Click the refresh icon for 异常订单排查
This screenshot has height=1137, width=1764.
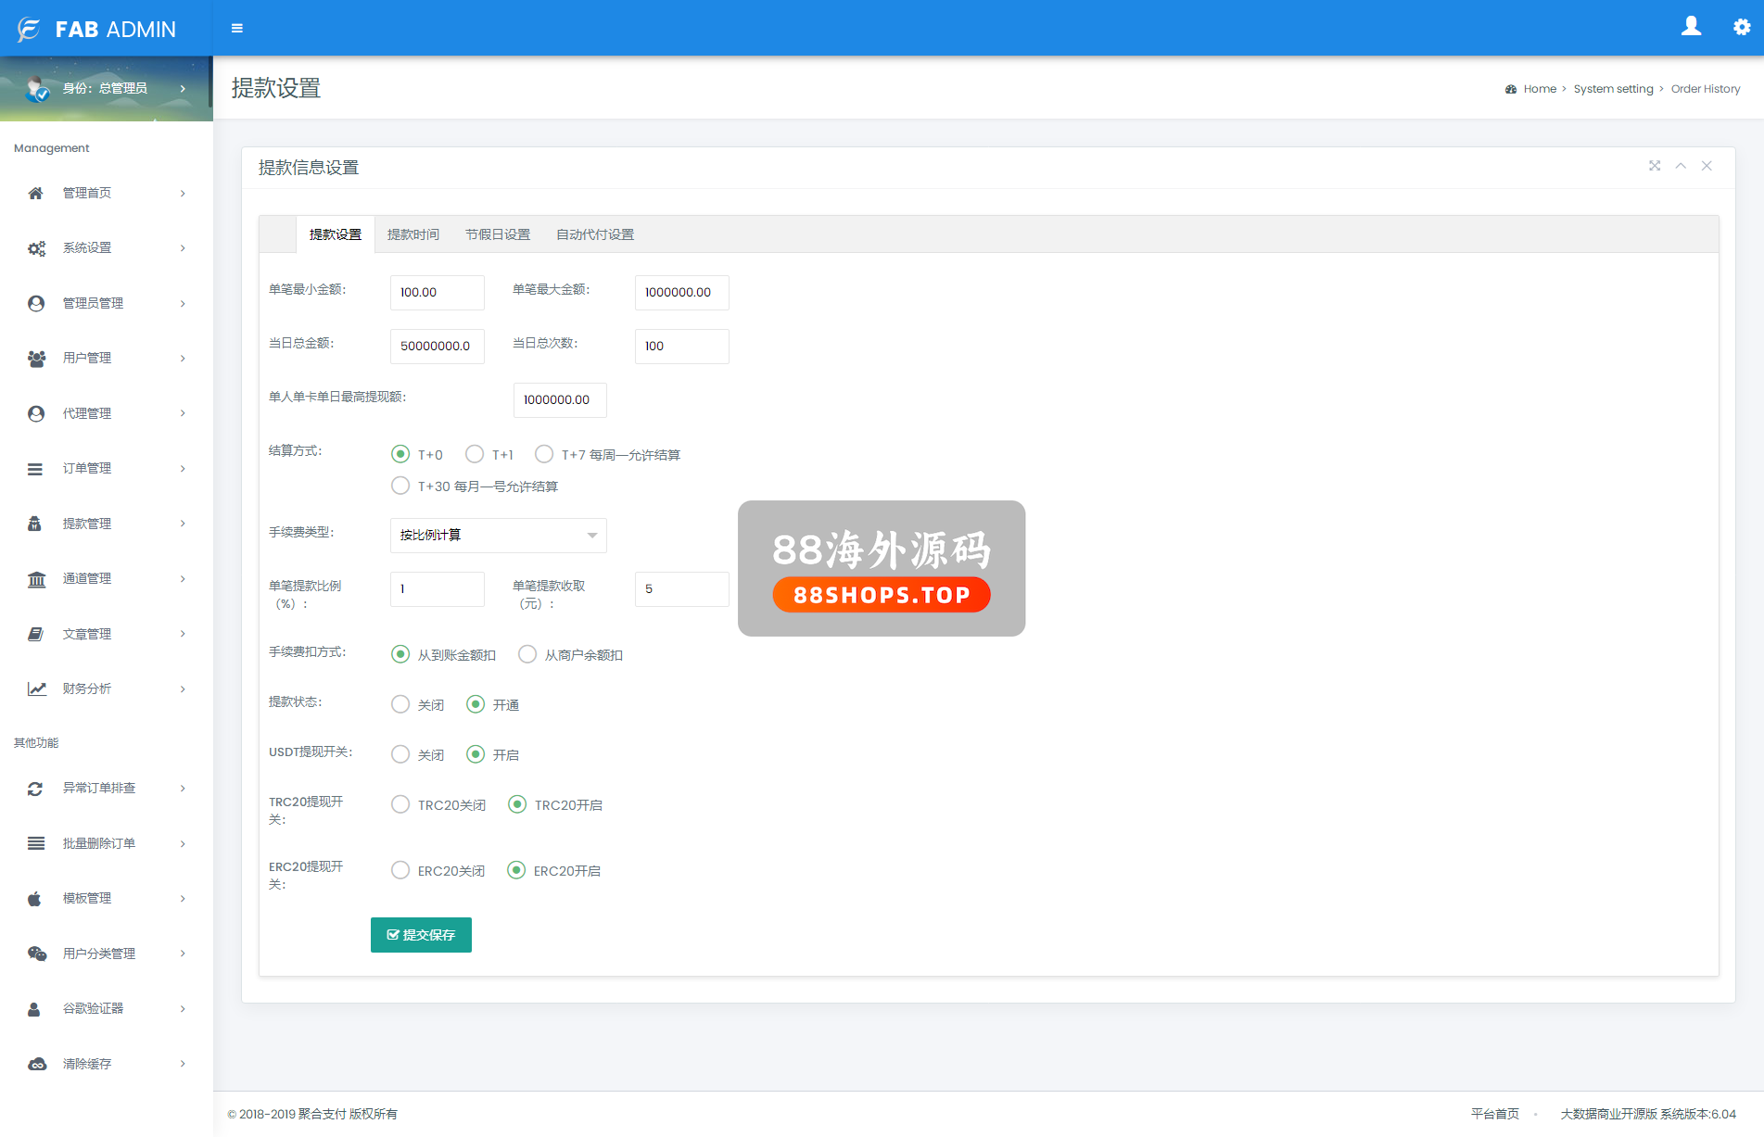tap(36, 789)
